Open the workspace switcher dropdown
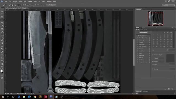Image resolution: width=176 pixels, height=99 pixels. click(169, 5)
